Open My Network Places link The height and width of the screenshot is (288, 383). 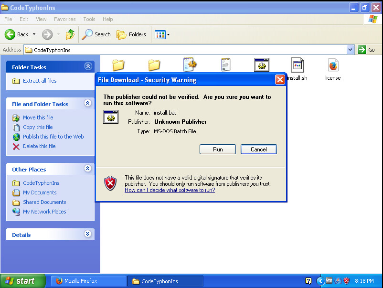pyautogui.click(x=44, y=212)
